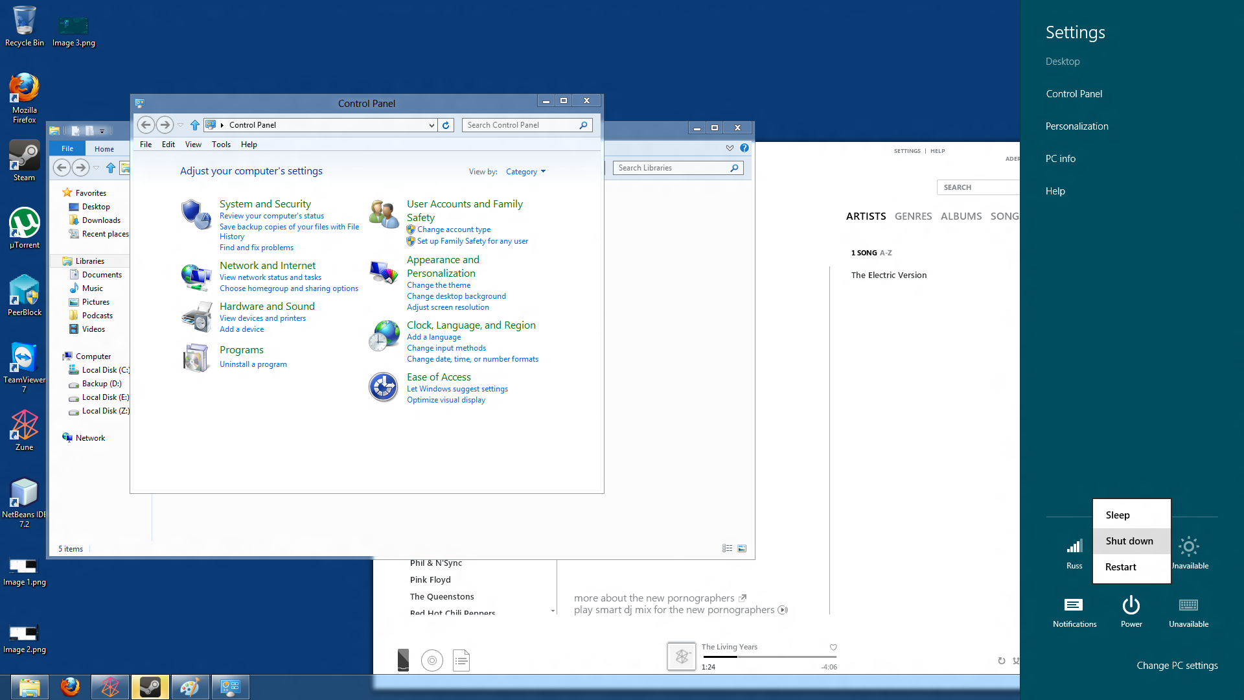Toggle repeat in Zune player
This screenshot has height=700, width=1244.
(x=1002, y=660)
